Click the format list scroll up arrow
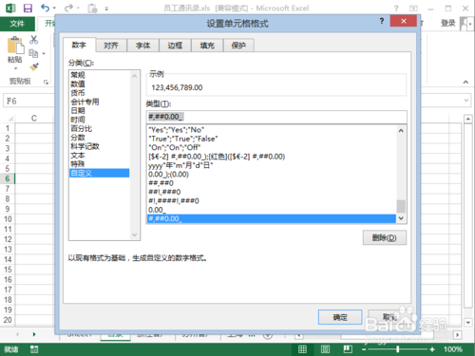 (401, 130)
